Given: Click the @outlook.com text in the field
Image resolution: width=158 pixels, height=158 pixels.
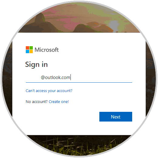Looking at the screenshot, I should [55, 77].
